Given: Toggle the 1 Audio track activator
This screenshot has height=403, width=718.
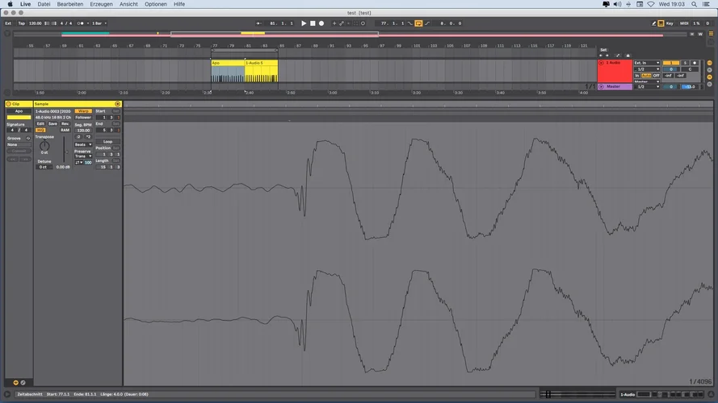Looking at the screenshot, I should pos(671,63).
